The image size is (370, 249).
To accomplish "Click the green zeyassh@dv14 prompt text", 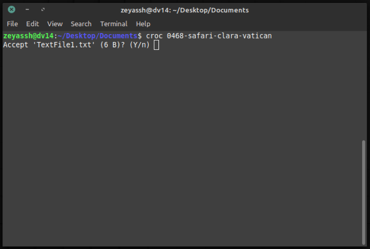I will click(x=28, y=36).
